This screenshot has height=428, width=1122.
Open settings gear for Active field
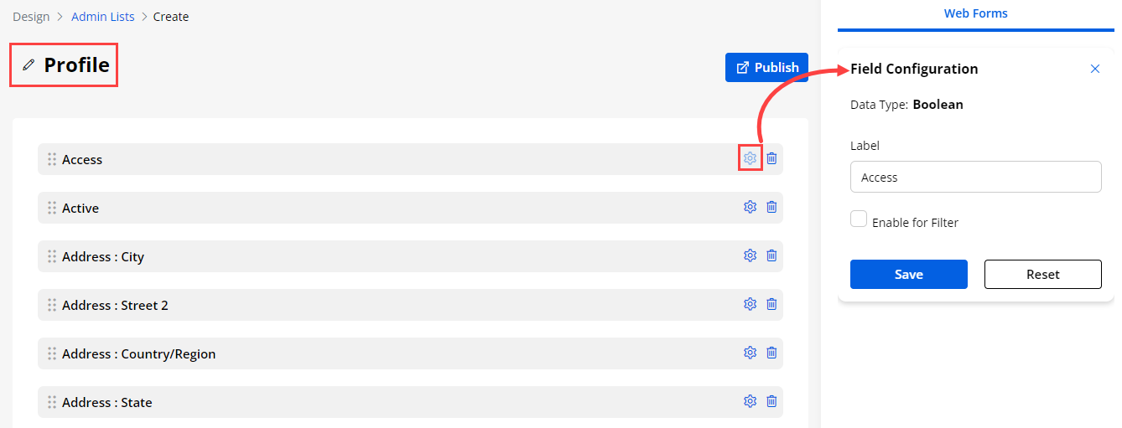point(750,207)
